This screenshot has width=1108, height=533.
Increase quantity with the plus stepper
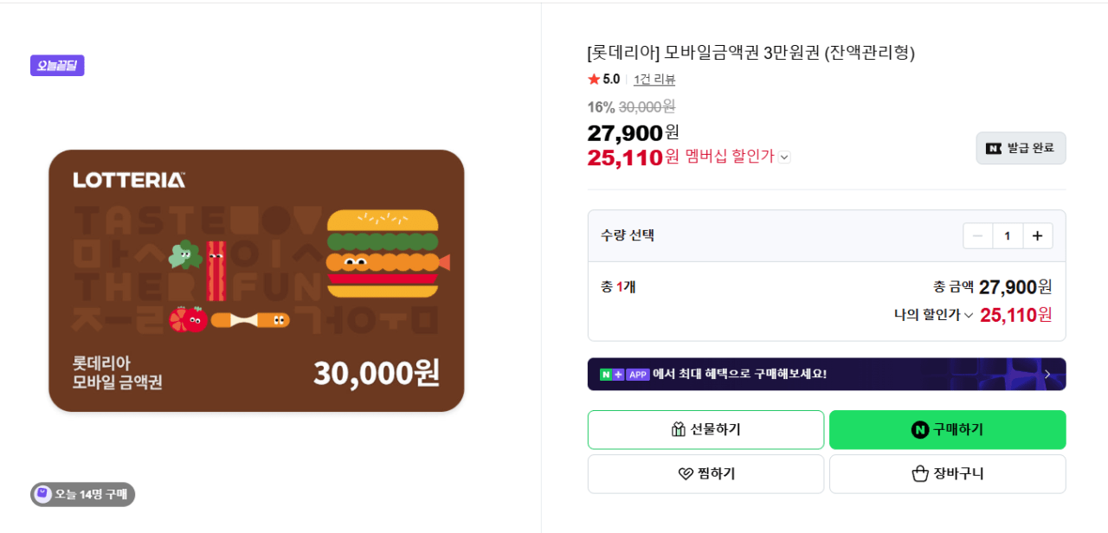click(x=1038, y=234)
